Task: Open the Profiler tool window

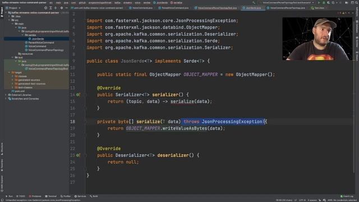Action: [x=66, y=196]
